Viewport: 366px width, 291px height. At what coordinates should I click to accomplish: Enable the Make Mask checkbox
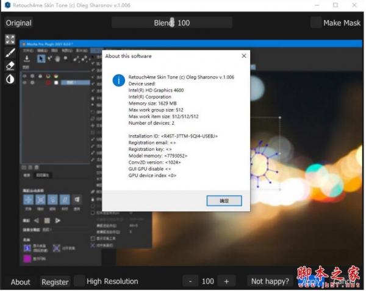point(316,23)
